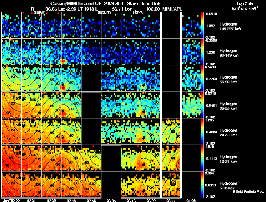Click the 'Log Cnts' scale heading
The height and width of the screenshot is (202, 266).
[245, 4]
